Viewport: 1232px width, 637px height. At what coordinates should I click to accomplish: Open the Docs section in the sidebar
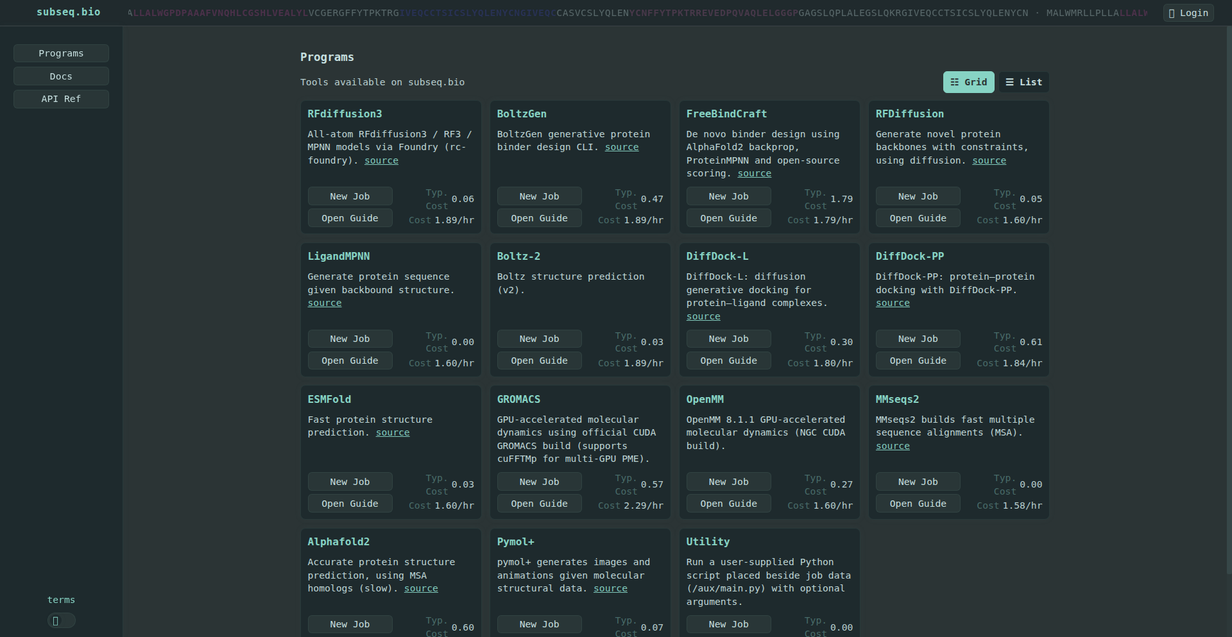(61, 76)
